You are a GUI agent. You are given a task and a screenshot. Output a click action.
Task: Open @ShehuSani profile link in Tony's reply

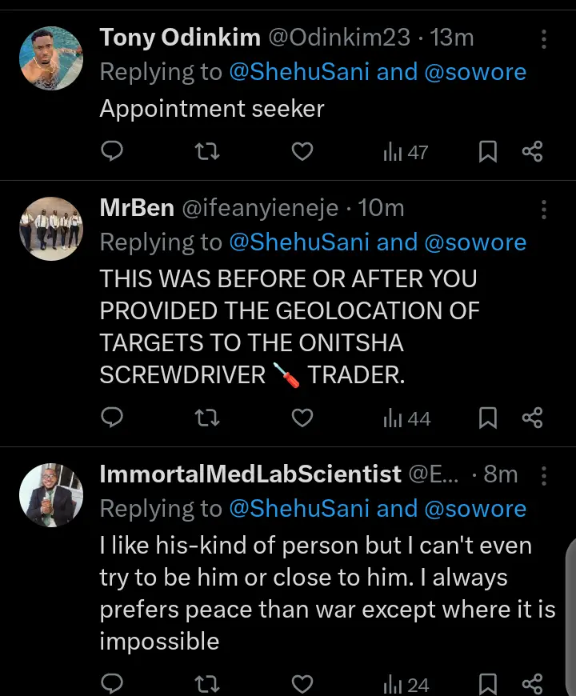299,72
